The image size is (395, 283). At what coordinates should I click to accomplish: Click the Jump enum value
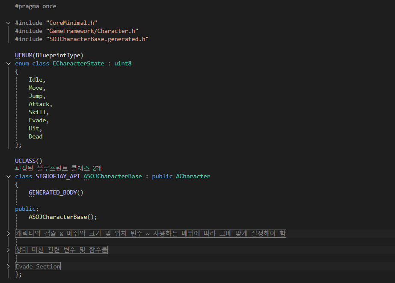pyautogui.click(x=36, y=96)
